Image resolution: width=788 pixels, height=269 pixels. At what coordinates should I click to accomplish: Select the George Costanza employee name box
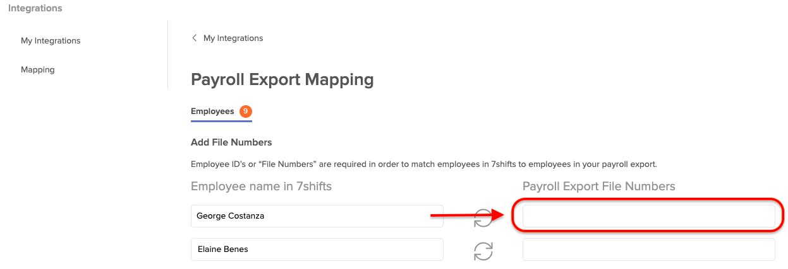[x=317, y=216]
